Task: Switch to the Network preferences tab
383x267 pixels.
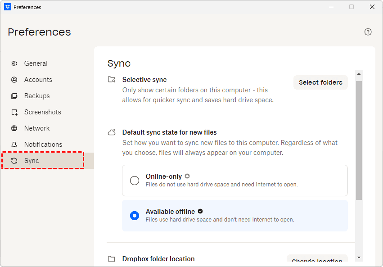Action: click(37, 128)
